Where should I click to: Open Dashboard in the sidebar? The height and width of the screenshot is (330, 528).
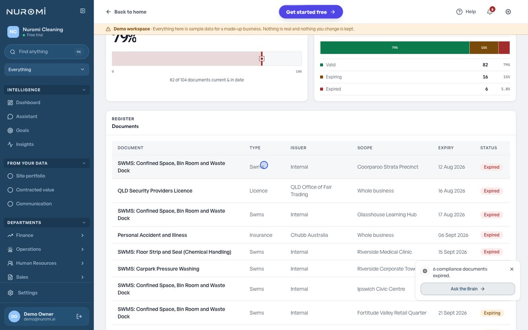tap(47, 103)
